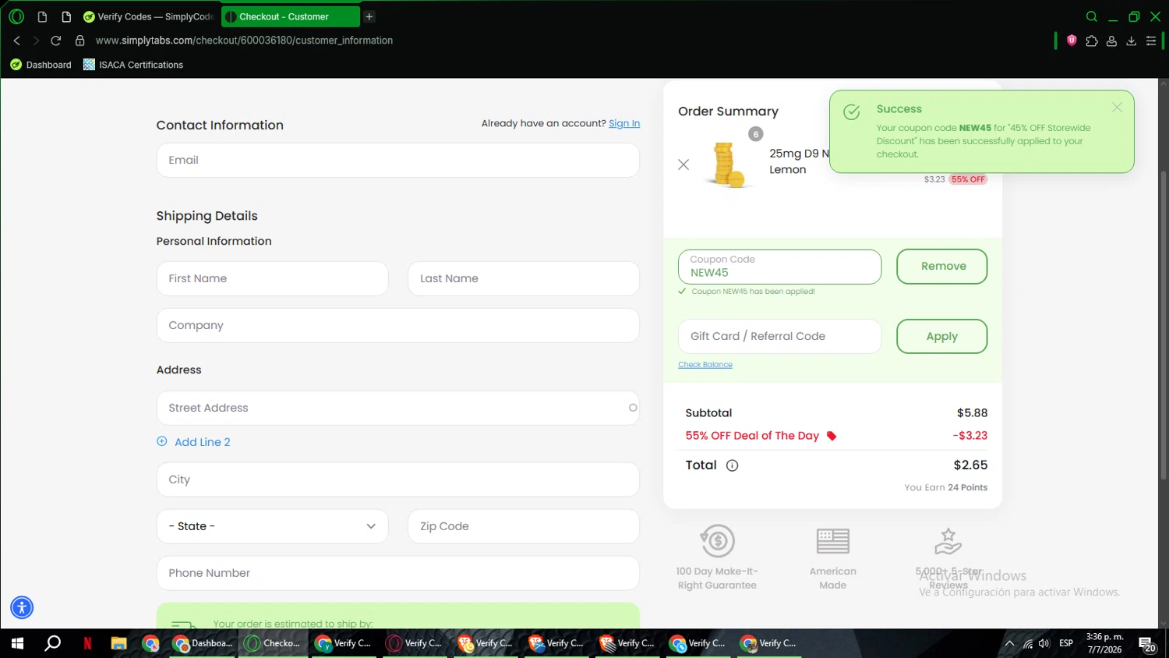The width and height of the screenshot is (1169, 658).
Task: Open the browser extensions cube icon
Action: [1092, 41]
